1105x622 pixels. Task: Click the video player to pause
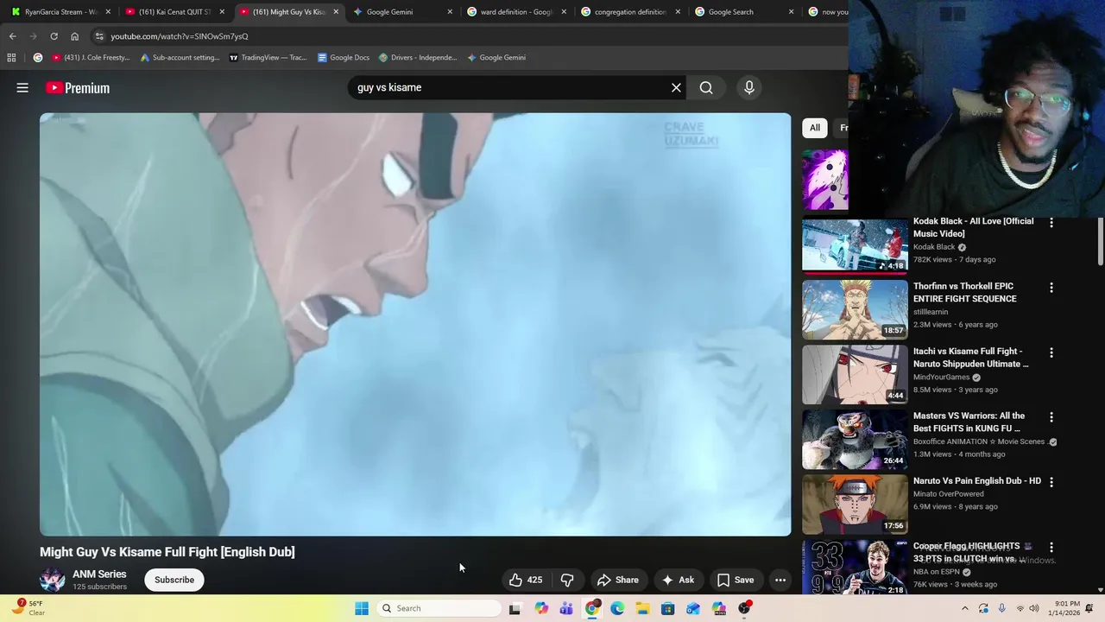coord(415,324)
